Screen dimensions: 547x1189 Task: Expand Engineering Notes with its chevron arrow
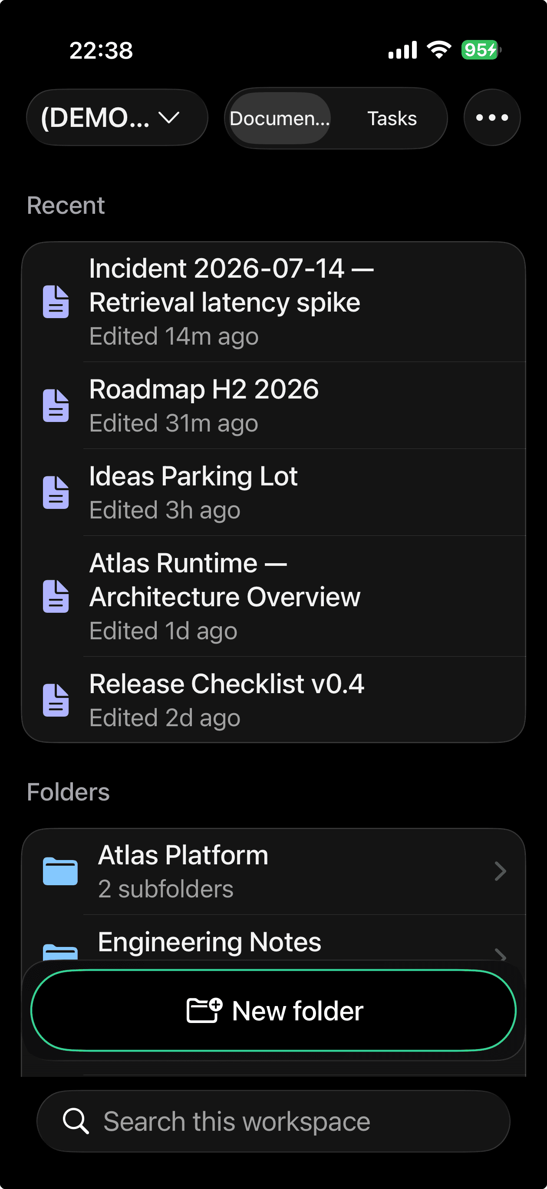coord(501,953)
